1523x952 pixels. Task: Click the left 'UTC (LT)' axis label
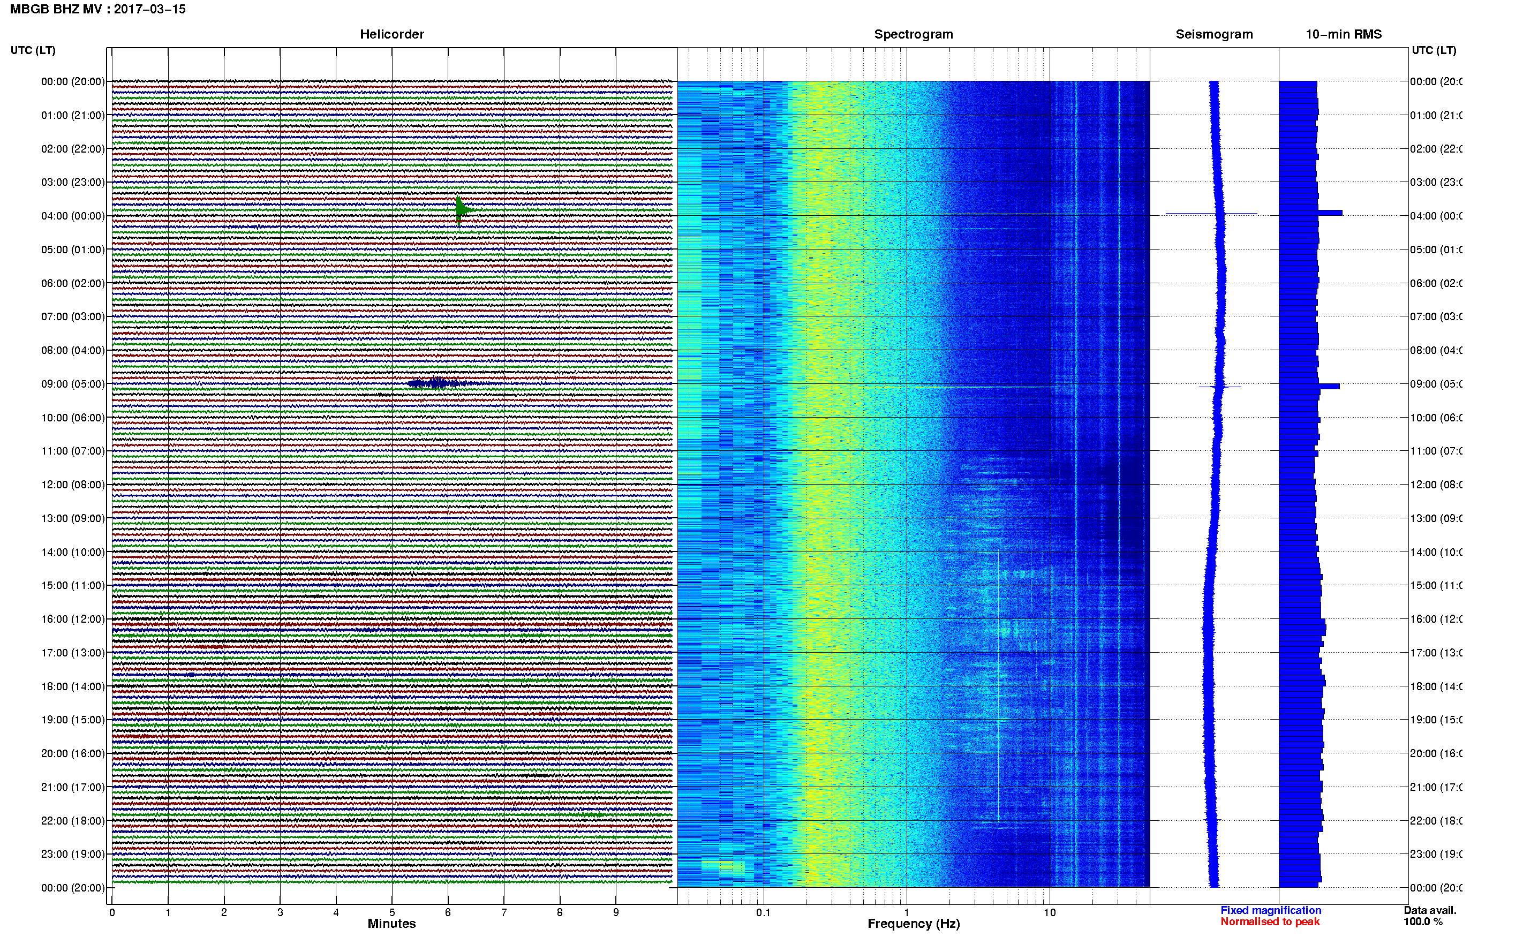tap(33, 50)
